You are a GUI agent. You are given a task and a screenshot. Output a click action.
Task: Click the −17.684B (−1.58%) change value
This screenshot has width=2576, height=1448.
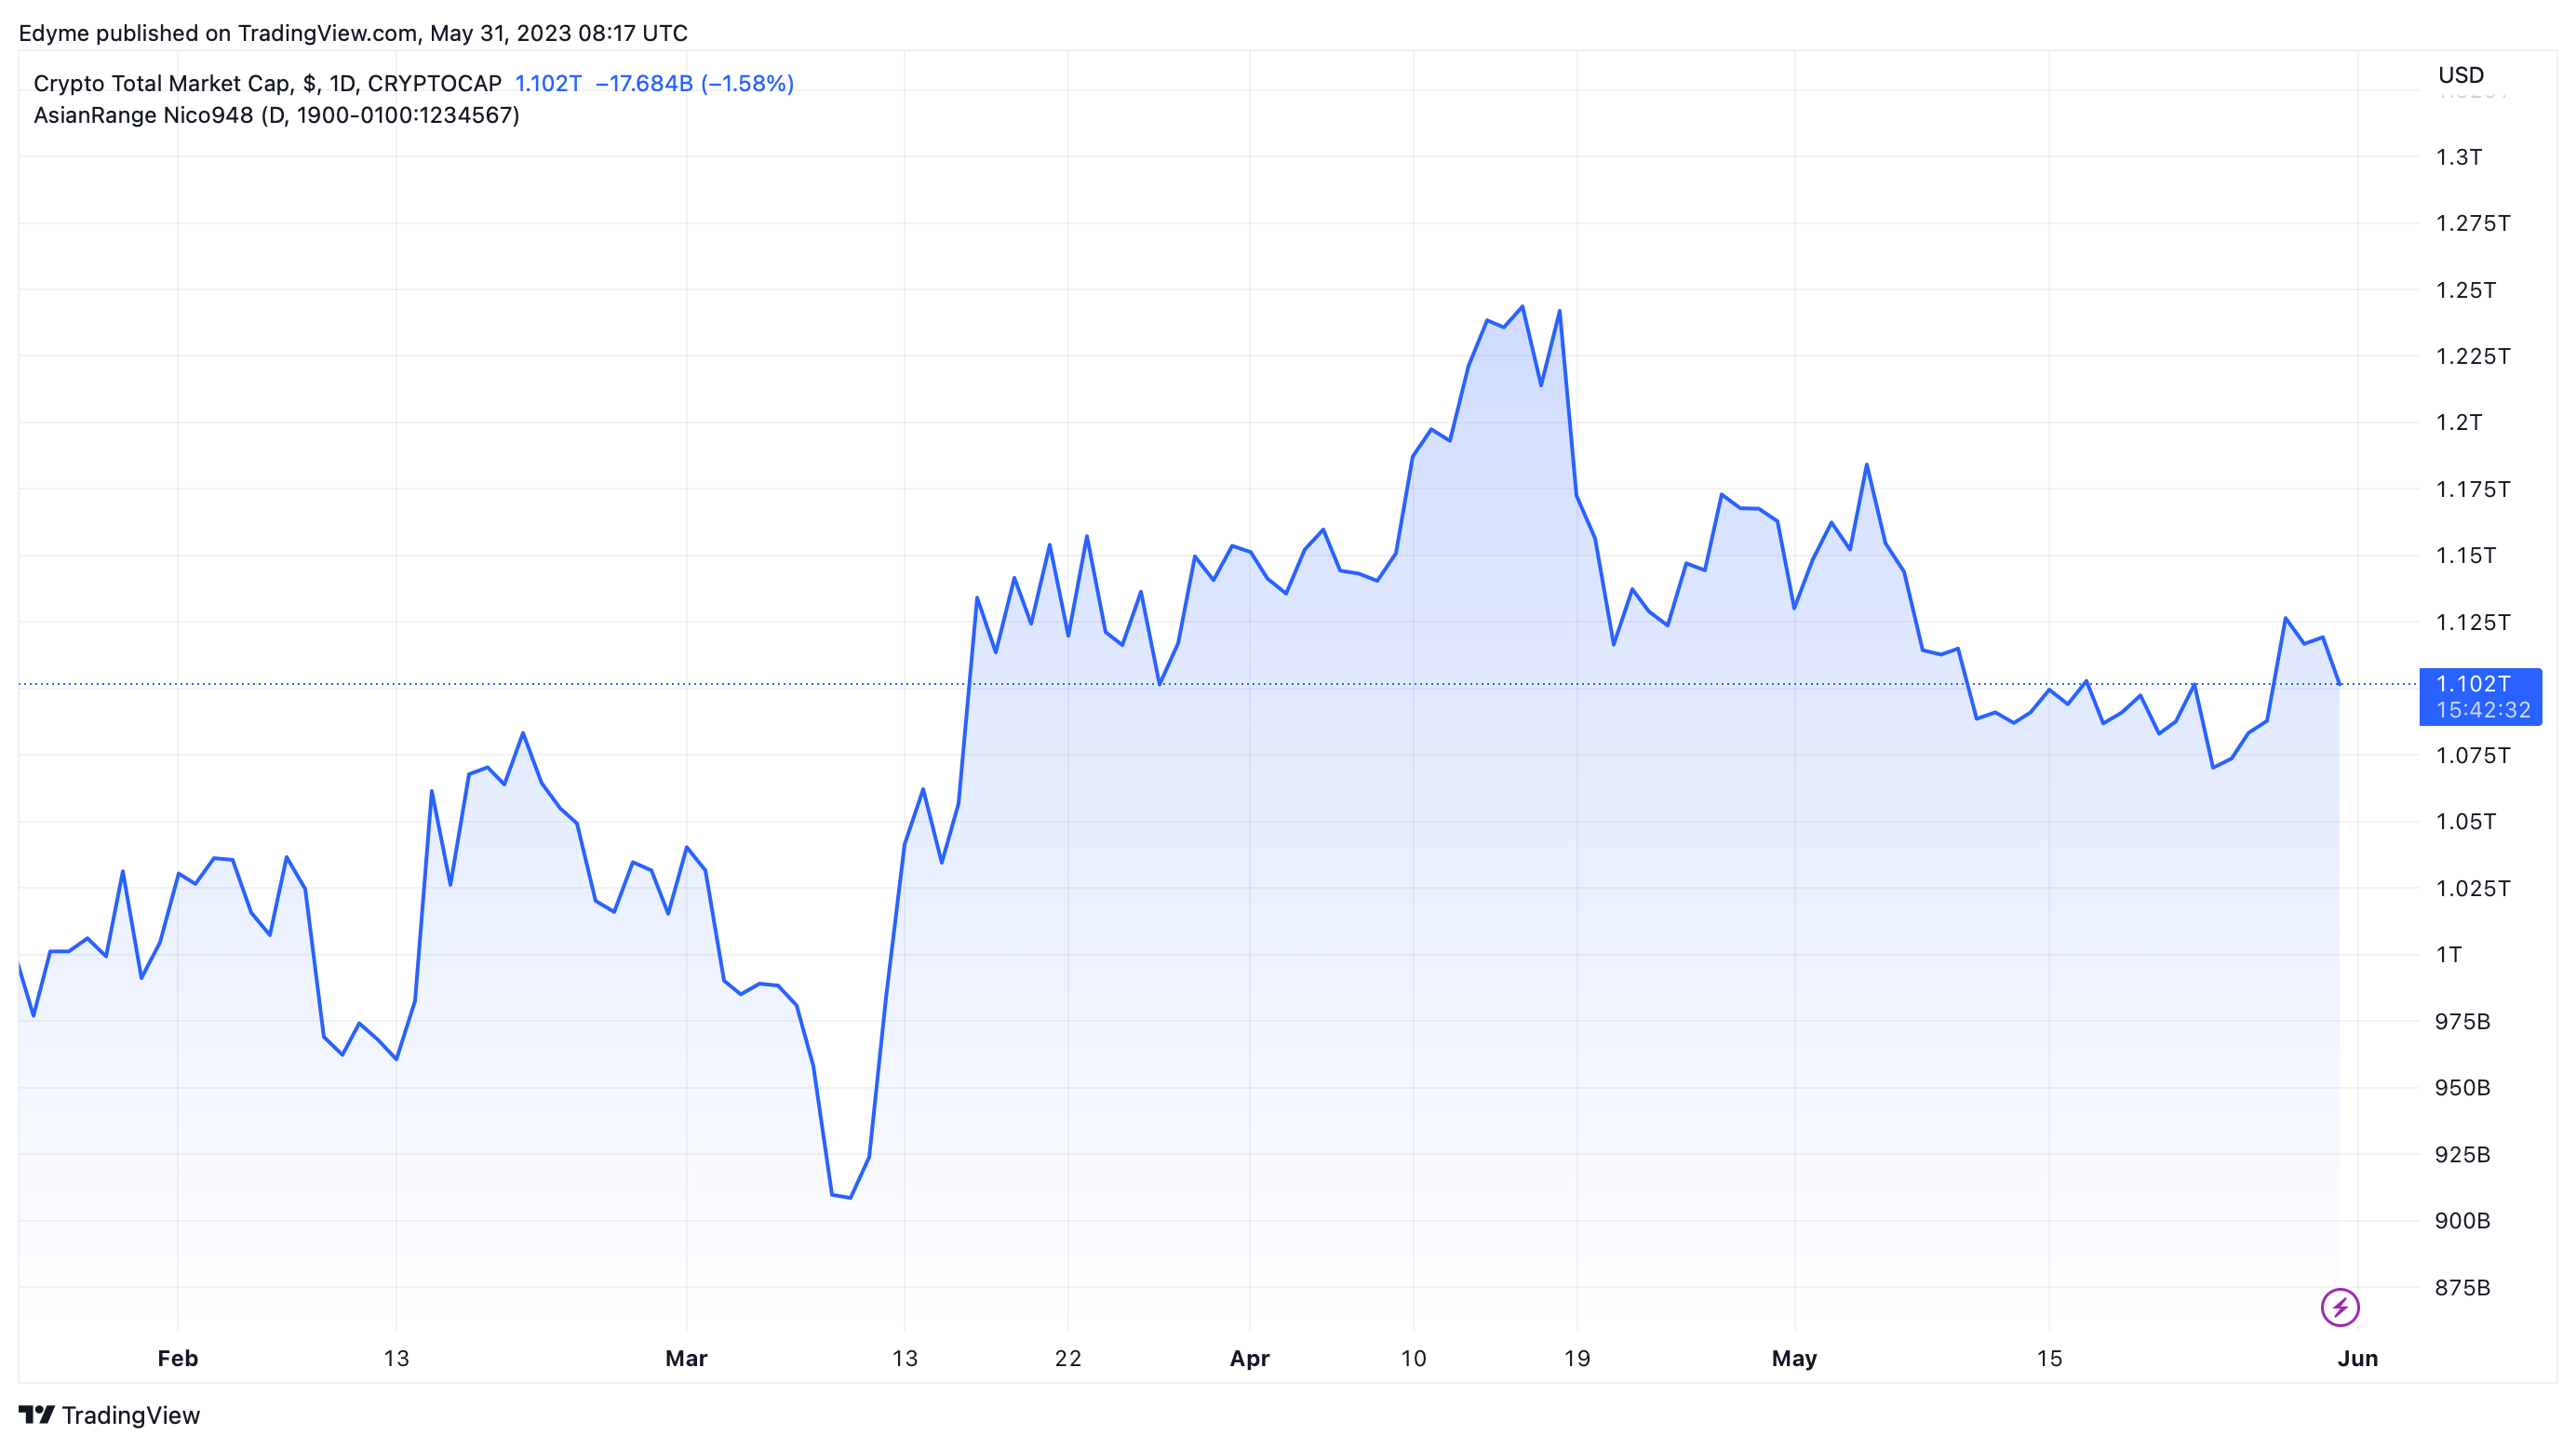tap(695, 83)
